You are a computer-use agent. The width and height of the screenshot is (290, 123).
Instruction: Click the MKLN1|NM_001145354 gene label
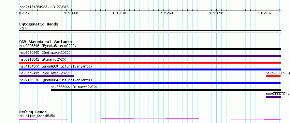[x=37, y=116]
